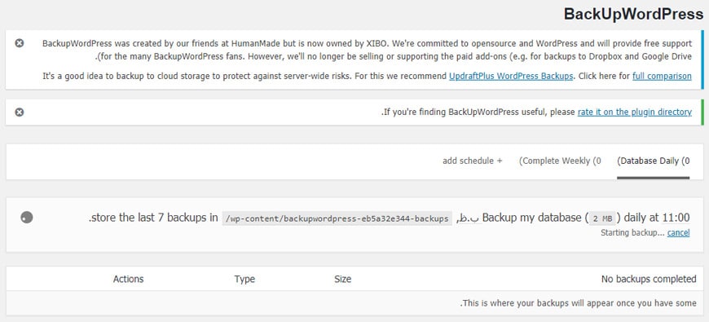This screenshot has width=709, height=322.
Task: Click the Size column header
Action: tap(343, 279)
